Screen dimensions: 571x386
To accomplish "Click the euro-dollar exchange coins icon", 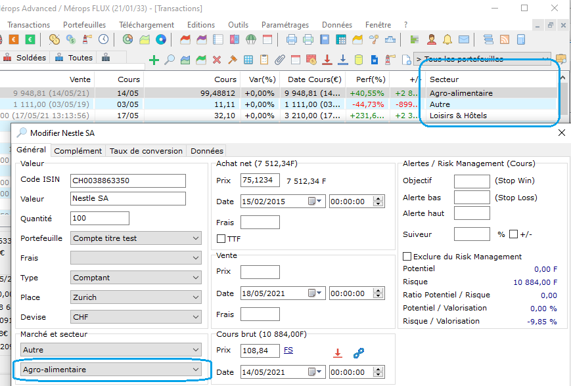I will tap(71, 39).
